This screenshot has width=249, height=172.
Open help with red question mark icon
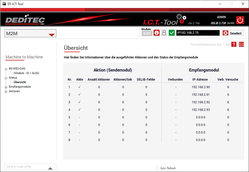point(234,44)
